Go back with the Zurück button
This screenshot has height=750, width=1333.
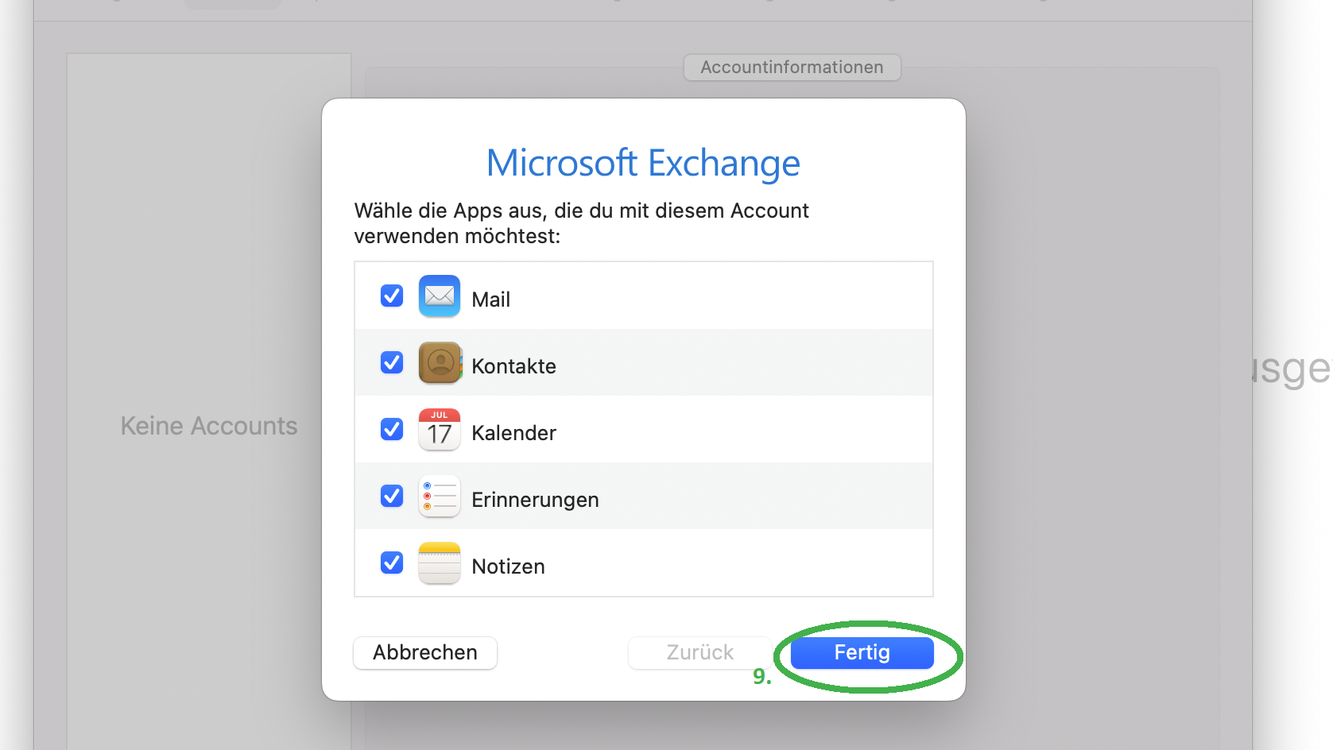coord(699,653)
